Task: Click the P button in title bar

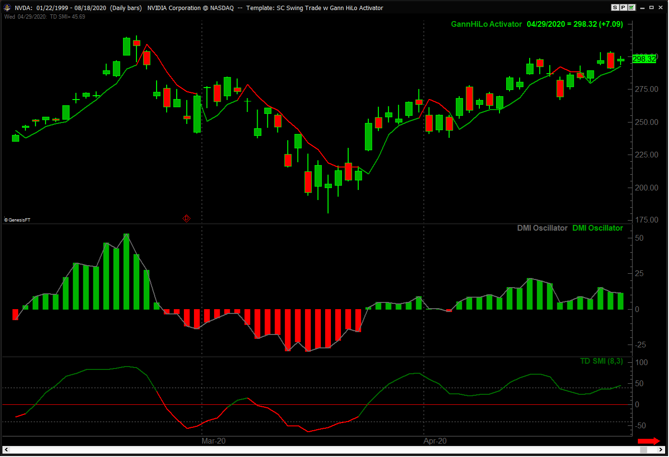Action: (624, 8)
